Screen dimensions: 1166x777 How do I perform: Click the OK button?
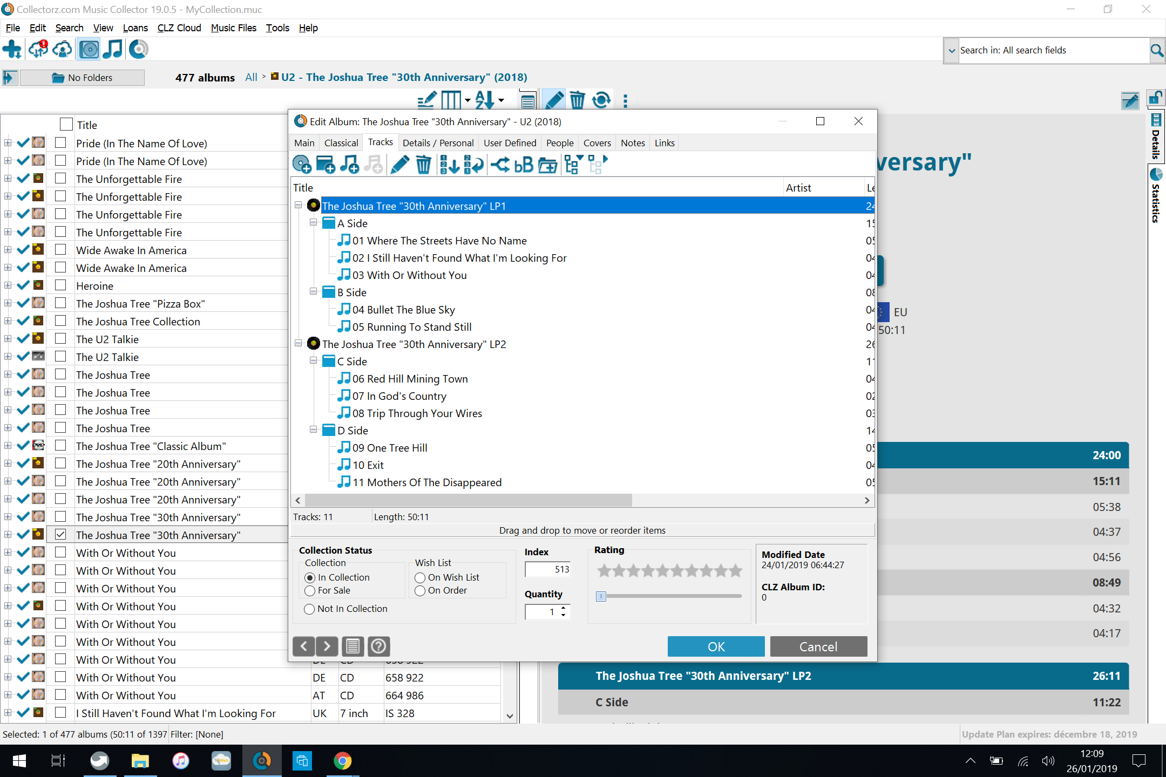tap(716, 646)
